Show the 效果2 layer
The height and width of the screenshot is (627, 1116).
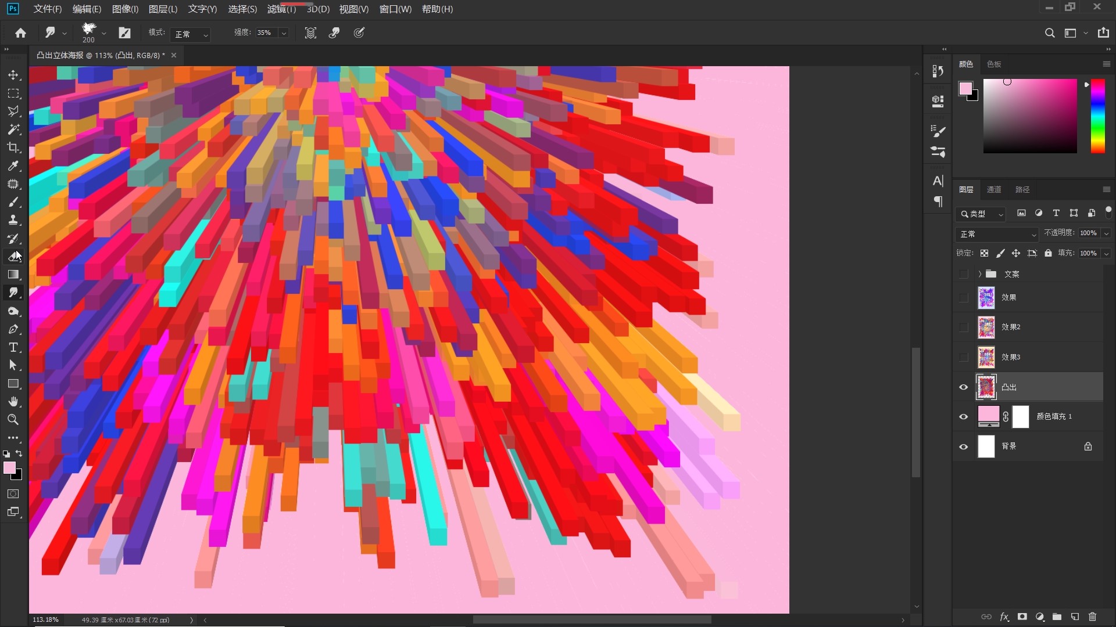point(963,327)
